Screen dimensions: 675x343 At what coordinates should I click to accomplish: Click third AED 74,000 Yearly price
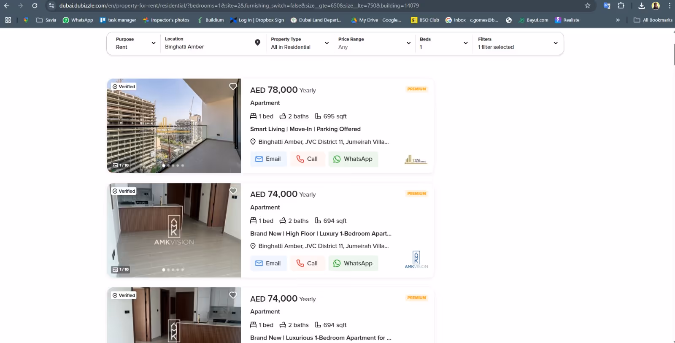pyautogui.click(x=283, y=299)
